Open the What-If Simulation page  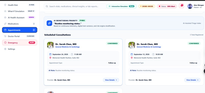pyautogui.click(x=20, y=11)
